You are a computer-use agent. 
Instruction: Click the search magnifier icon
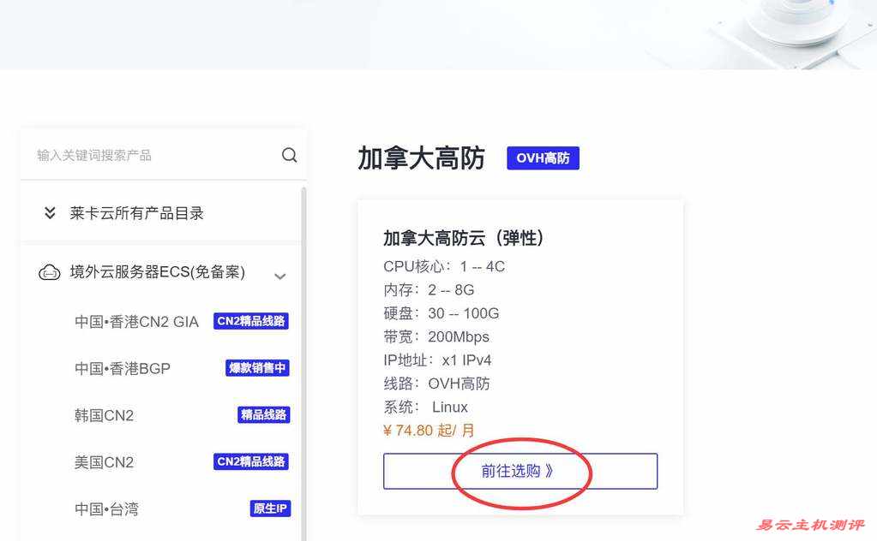tap(289, 155)
